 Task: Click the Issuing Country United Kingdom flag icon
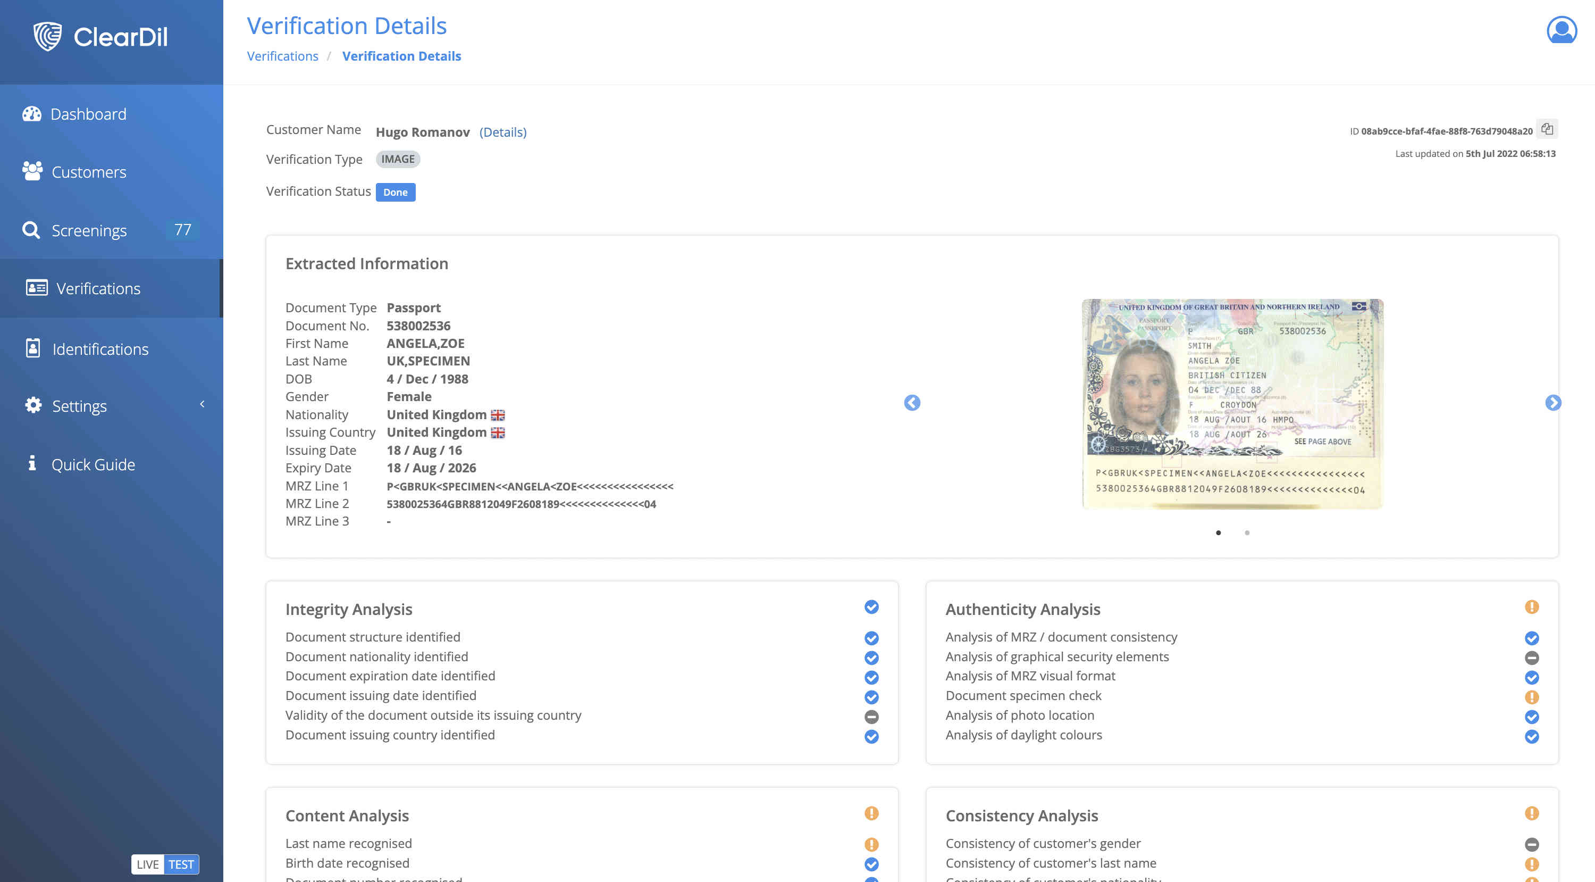497,433
